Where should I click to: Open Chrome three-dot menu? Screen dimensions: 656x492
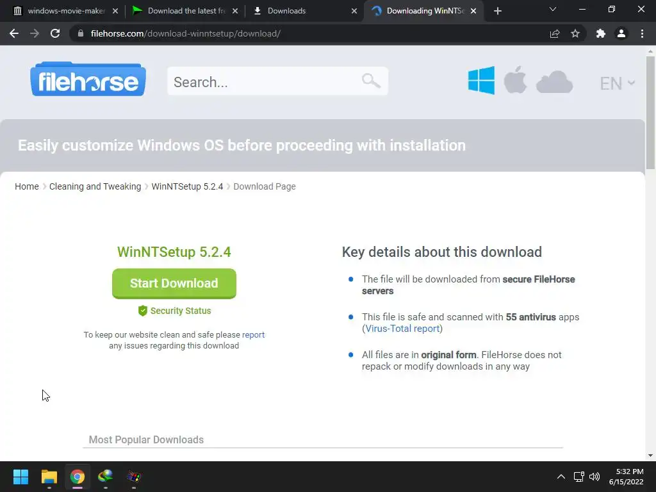(642, 33)
